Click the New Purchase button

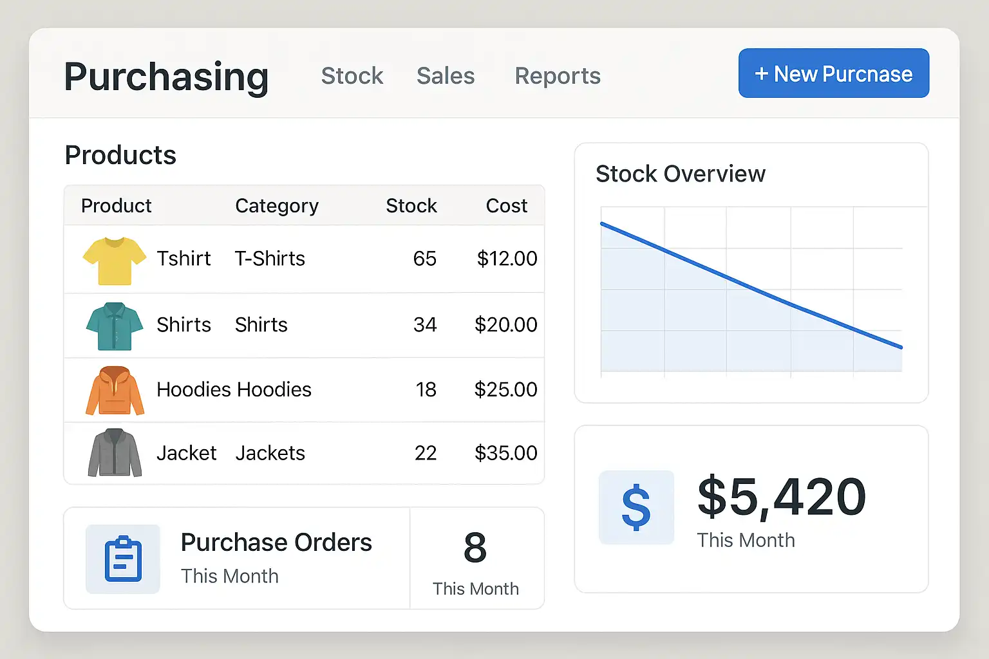point(833,73)
